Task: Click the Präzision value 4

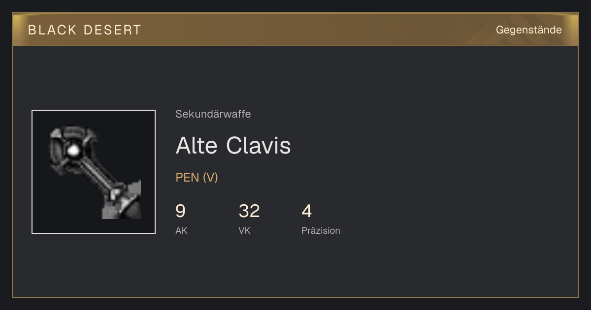Action: 307,211
